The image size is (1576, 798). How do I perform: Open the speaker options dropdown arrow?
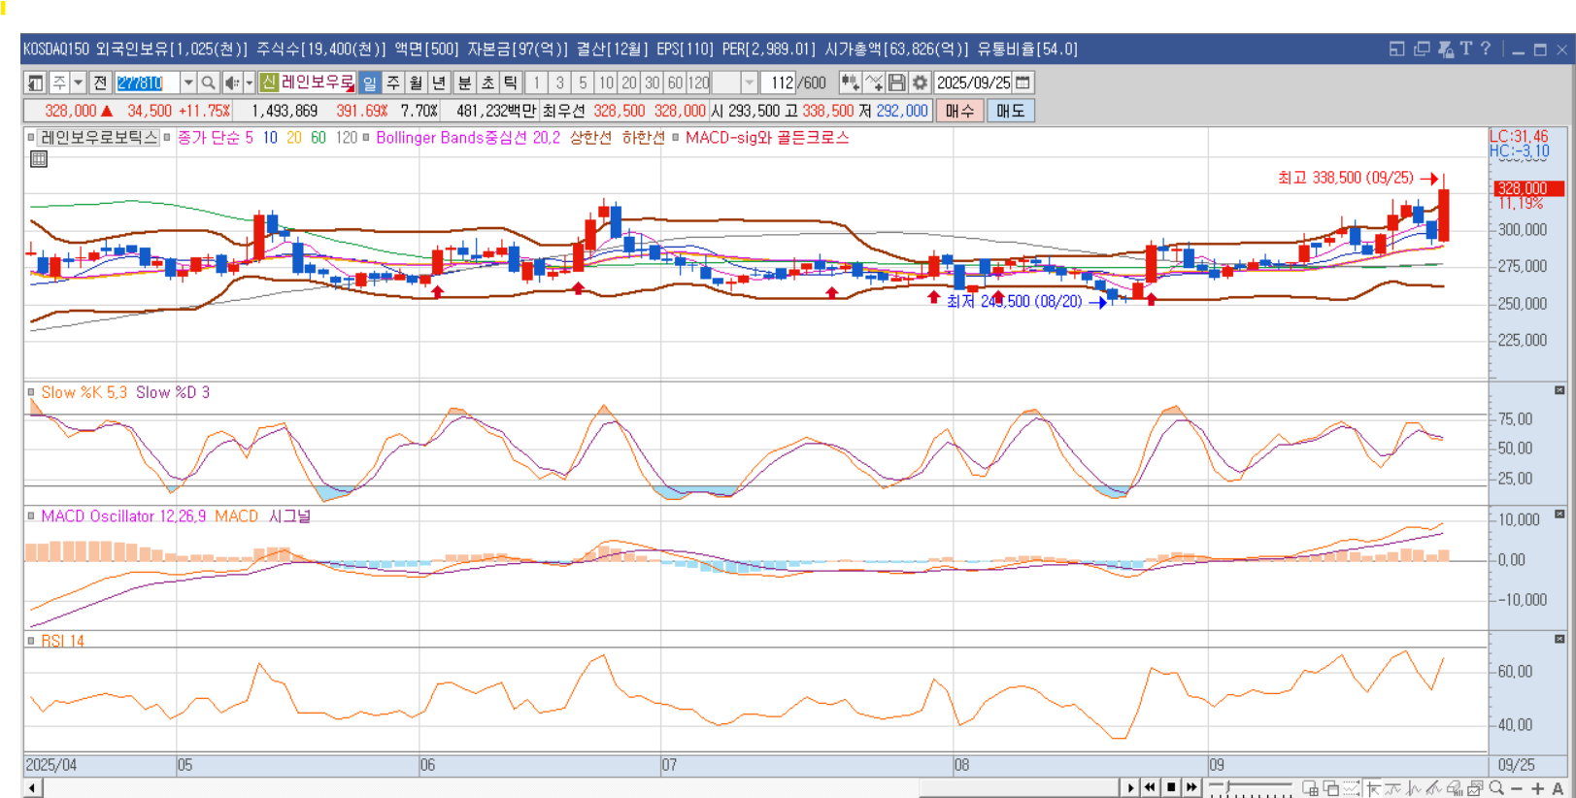pyautogui.click(x=249, y=83)
